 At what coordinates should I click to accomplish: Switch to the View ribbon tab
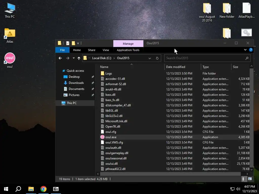point(106,50)
